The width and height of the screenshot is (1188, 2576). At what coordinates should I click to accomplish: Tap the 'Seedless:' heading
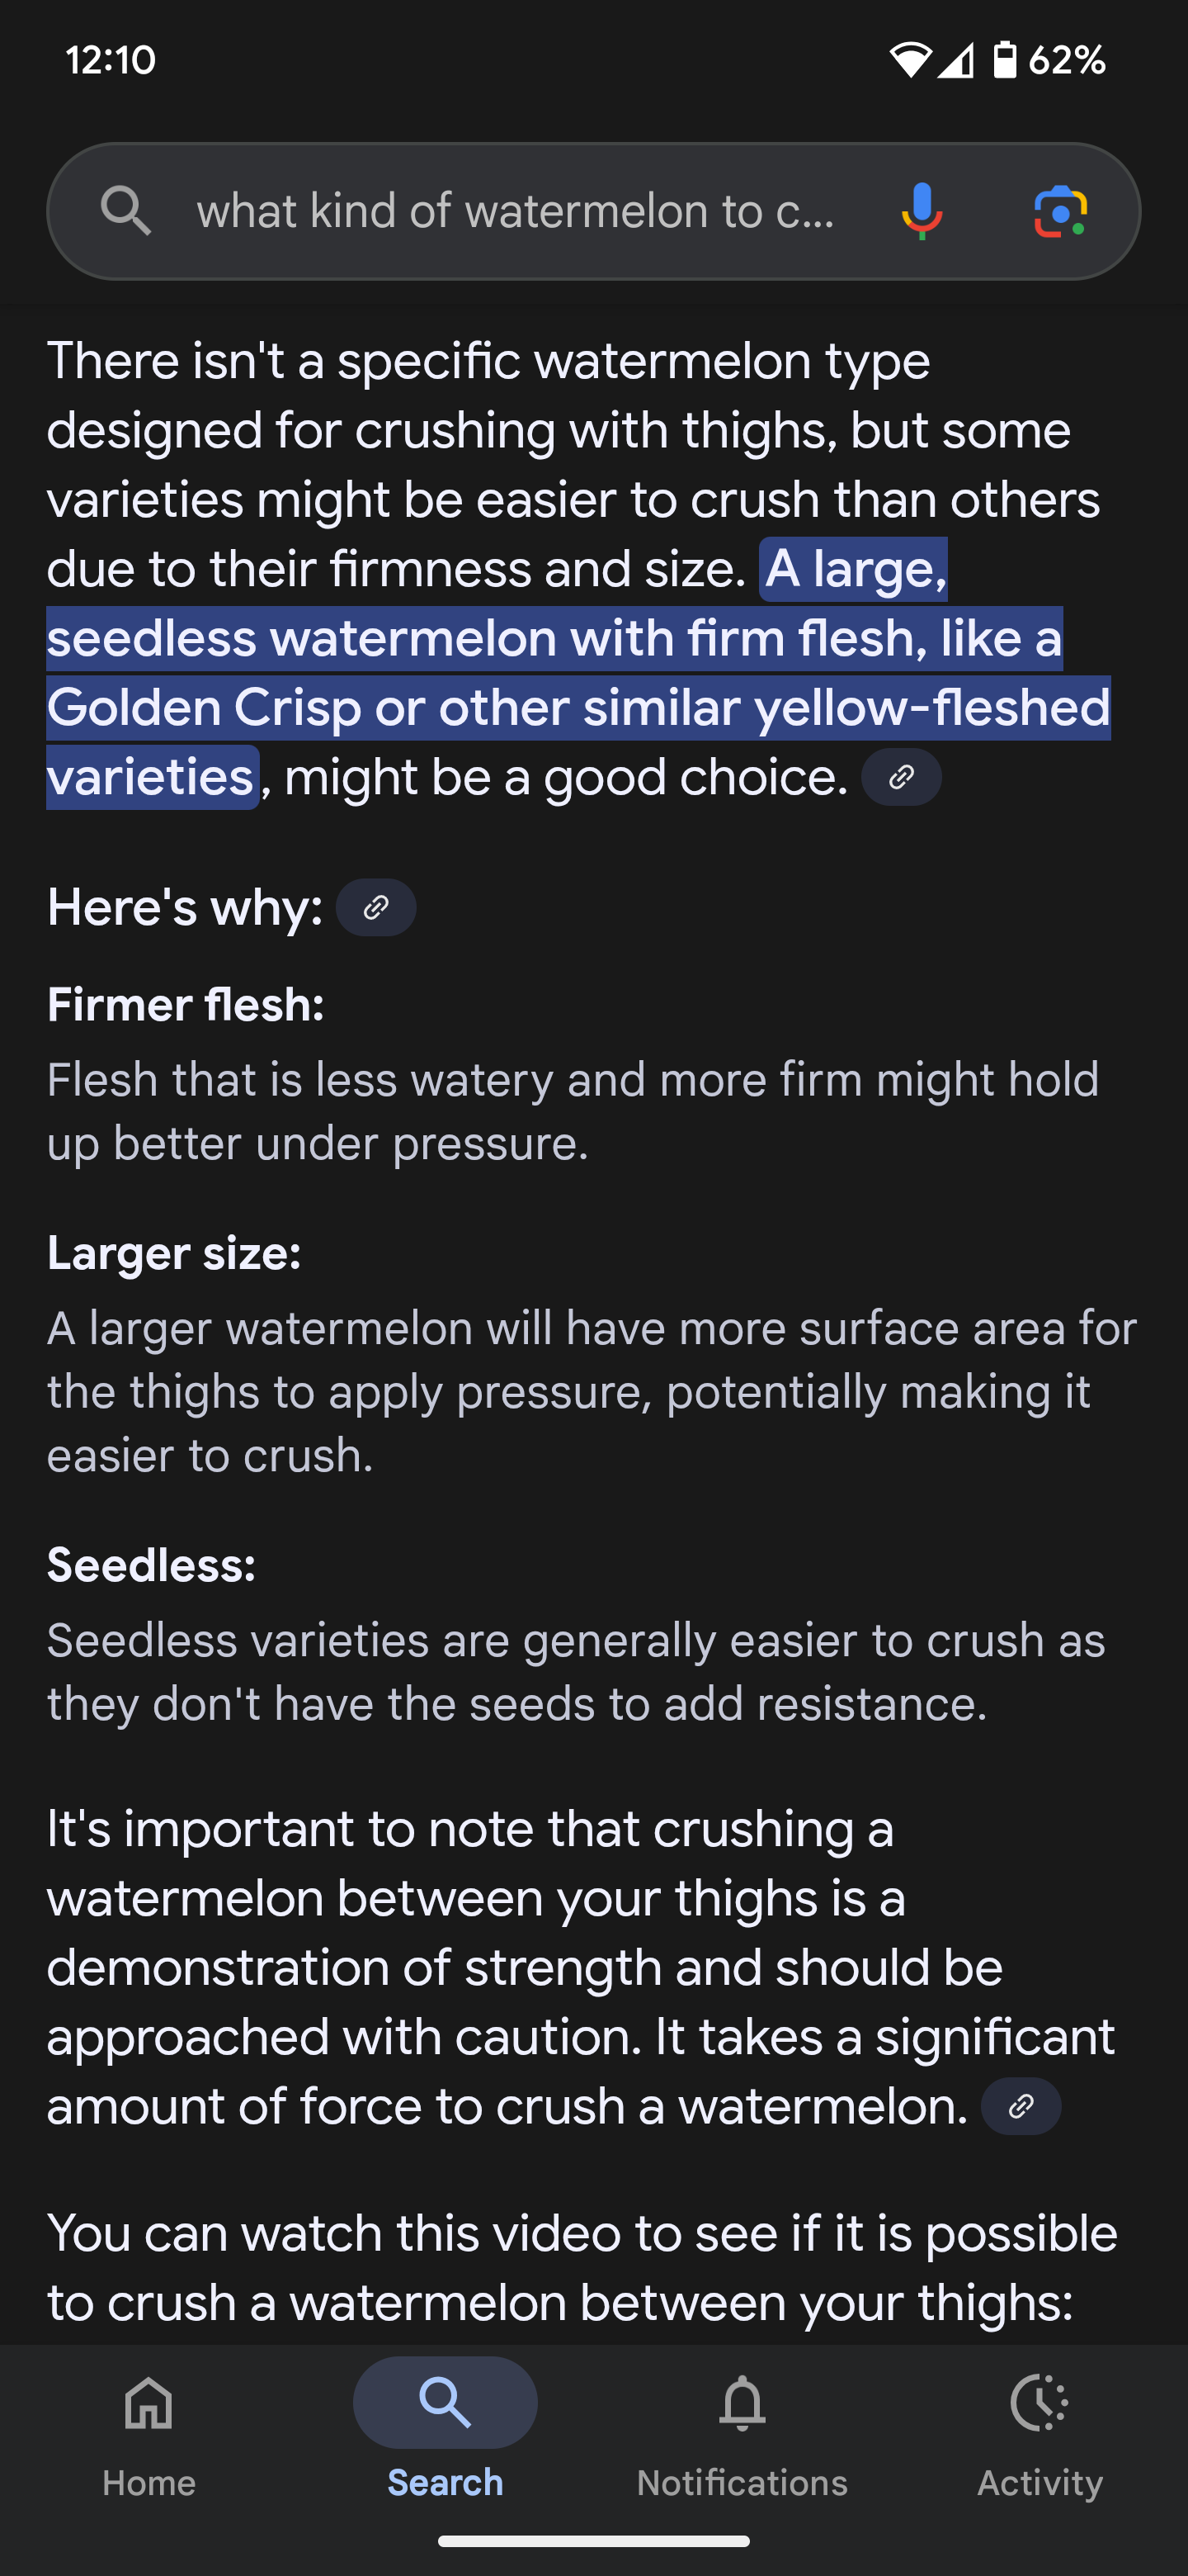tap(152, 1565)
